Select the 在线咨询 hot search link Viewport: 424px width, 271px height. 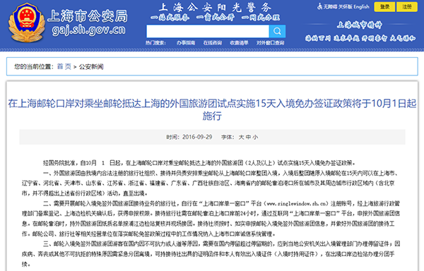click(x=213, y=43)
